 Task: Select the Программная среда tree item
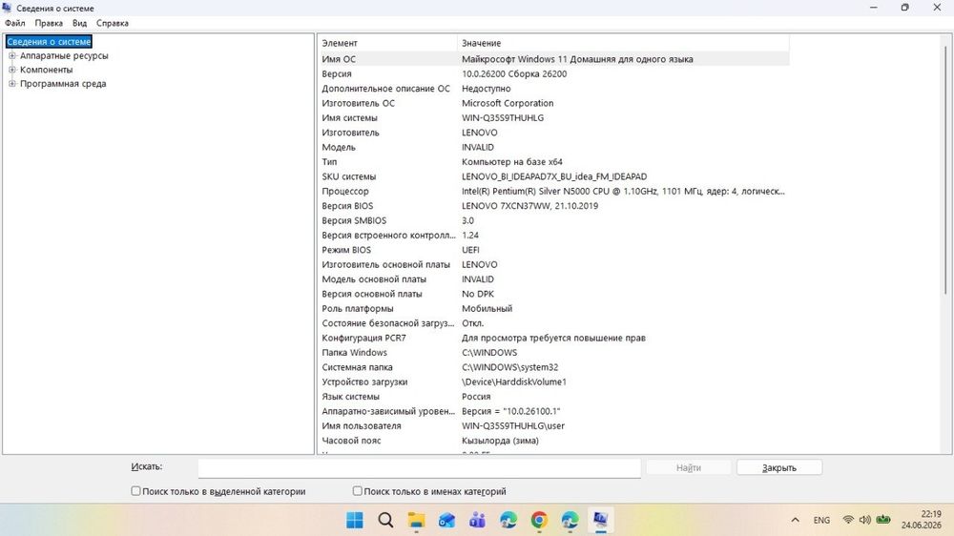63,83
